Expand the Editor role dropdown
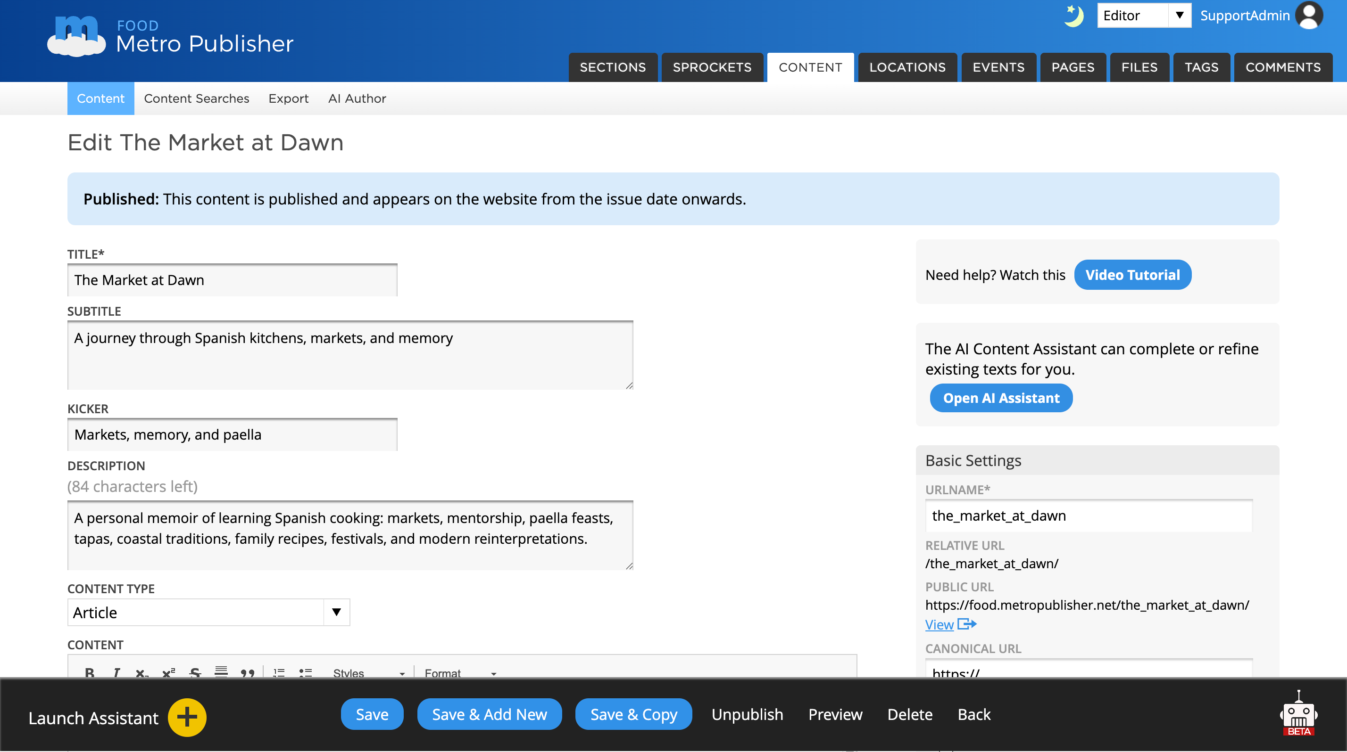1347x752 pixels. 1144,15
